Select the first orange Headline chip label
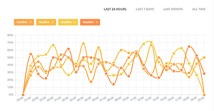The image size is (214, 111). 22,22
